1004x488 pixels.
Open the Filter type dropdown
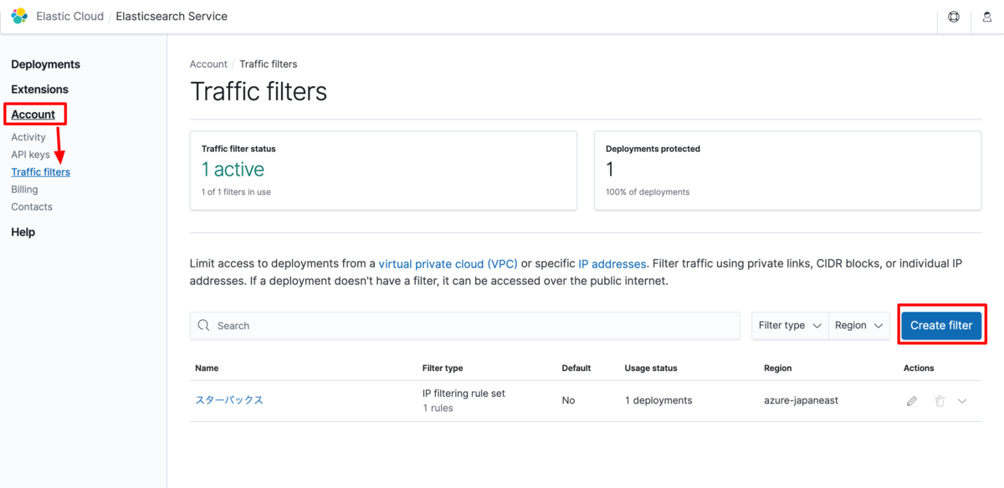(x=790, y=325)
